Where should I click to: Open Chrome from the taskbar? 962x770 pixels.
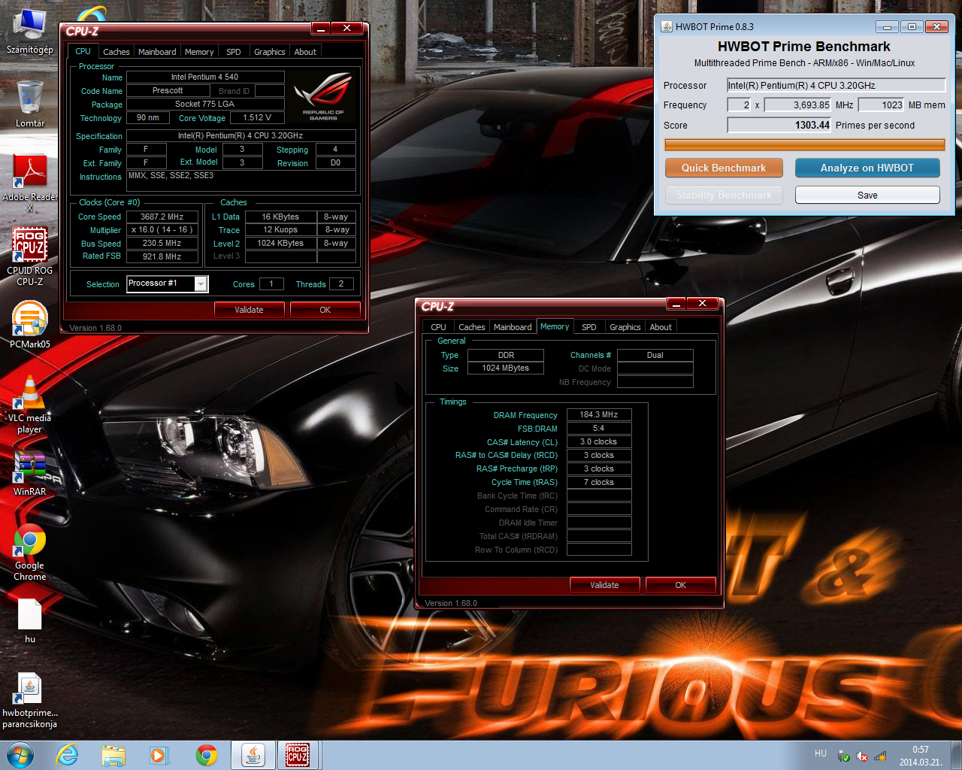coord(206,755)
